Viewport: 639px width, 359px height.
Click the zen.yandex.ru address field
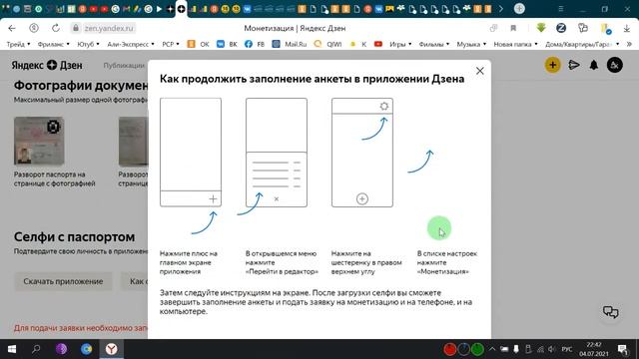109,28
